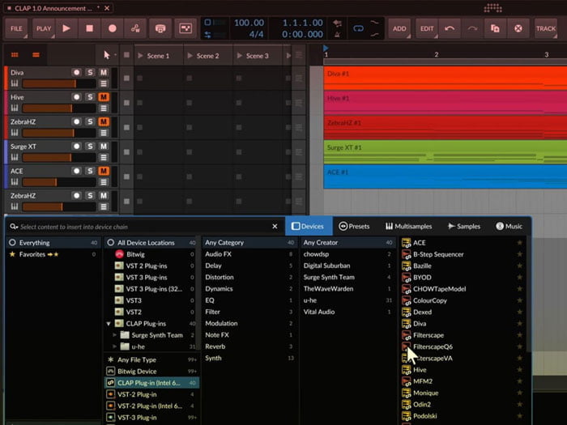The width and height of the screenshot is (567, 425).
Task: Switch to the Devices browser tab
Action: coord(309,226)
